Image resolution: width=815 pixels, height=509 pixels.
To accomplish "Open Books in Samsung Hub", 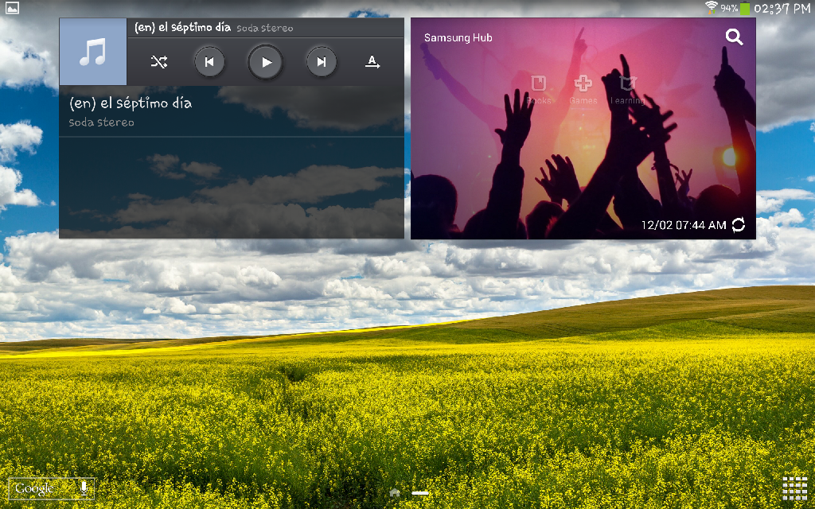I will [539, 89].
